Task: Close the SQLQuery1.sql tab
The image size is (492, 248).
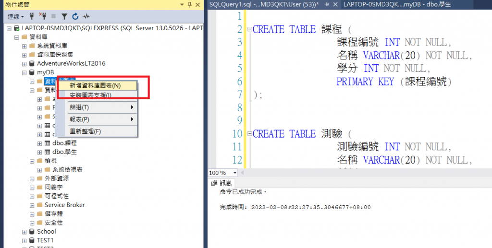Action: point(335,4)
